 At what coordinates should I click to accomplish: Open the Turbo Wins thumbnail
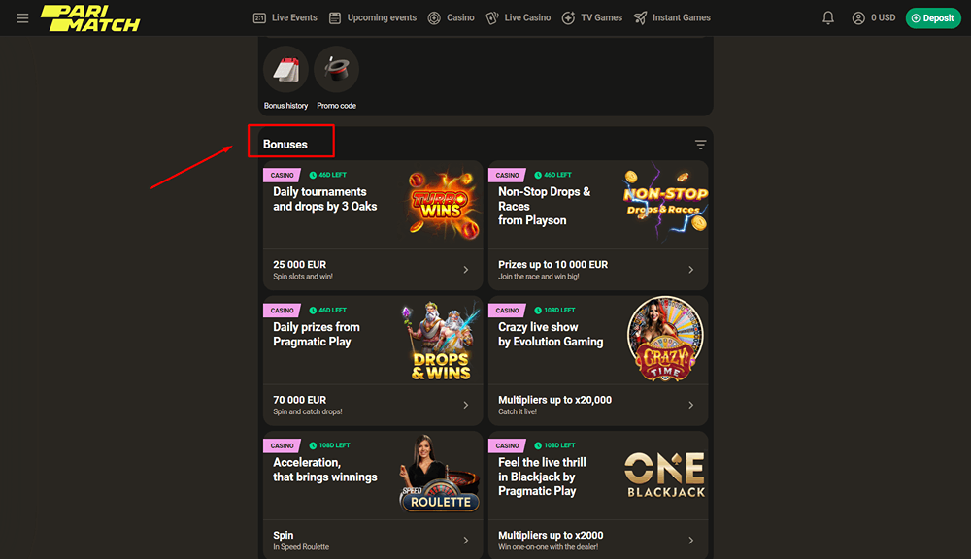coord(442,205)
